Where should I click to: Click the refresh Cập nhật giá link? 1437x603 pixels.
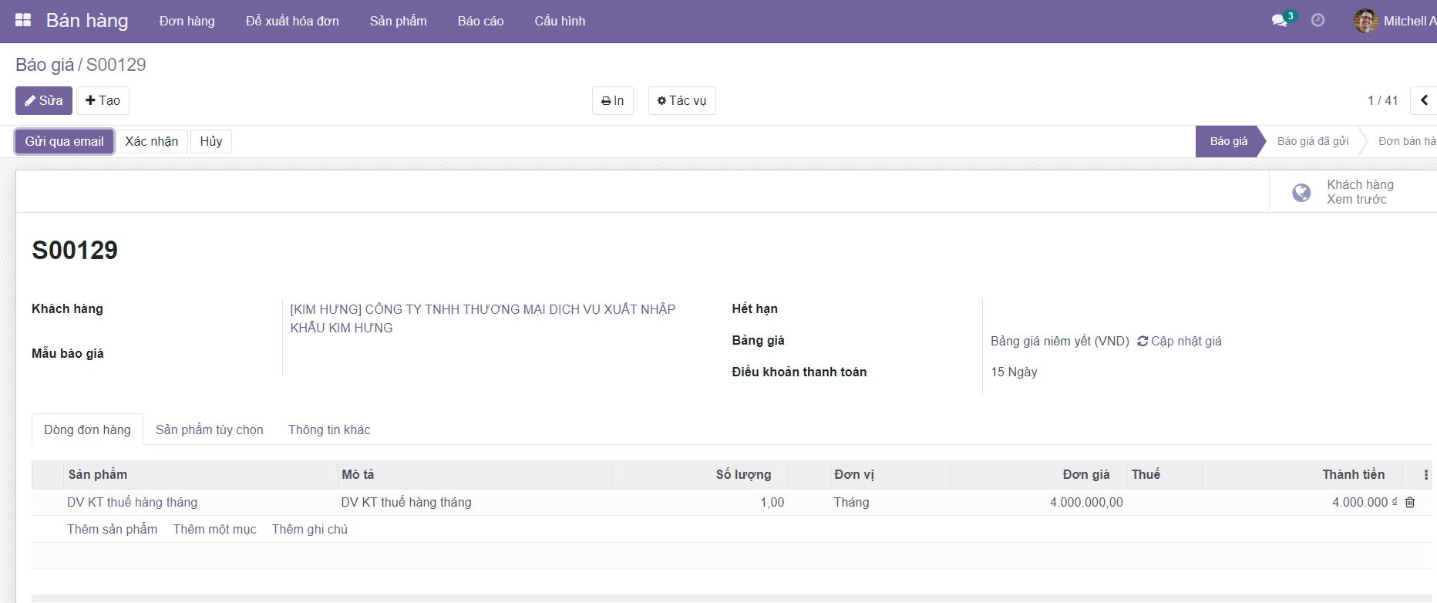pyautogui.click(x=1180, y=341)
